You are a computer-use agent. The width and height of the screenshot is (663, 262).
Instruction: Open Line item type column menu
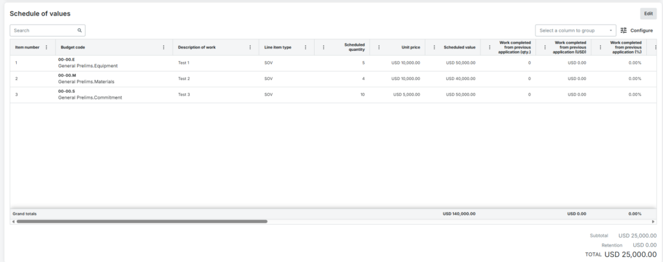305,47
